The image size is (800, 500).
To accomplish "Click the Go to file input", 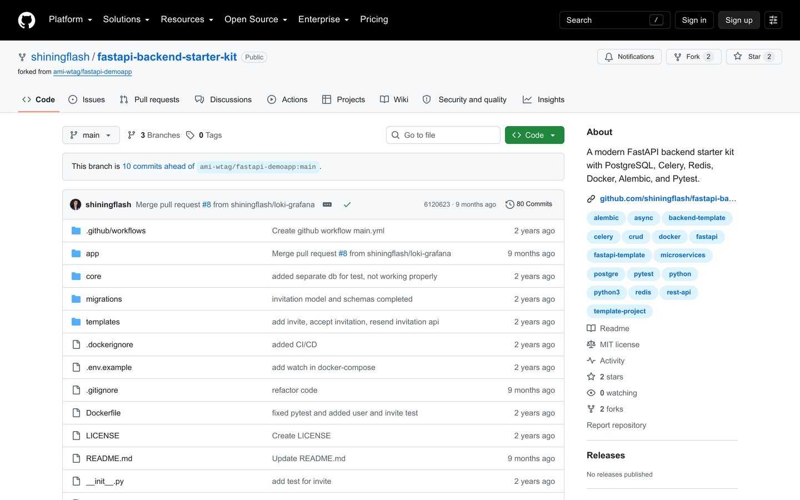I will click(x=443, y=135).
